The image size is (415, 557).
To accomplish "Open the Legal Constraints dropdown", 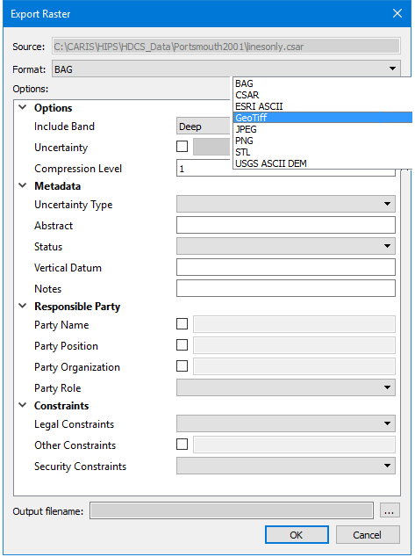I will click(x=286, y=423).
